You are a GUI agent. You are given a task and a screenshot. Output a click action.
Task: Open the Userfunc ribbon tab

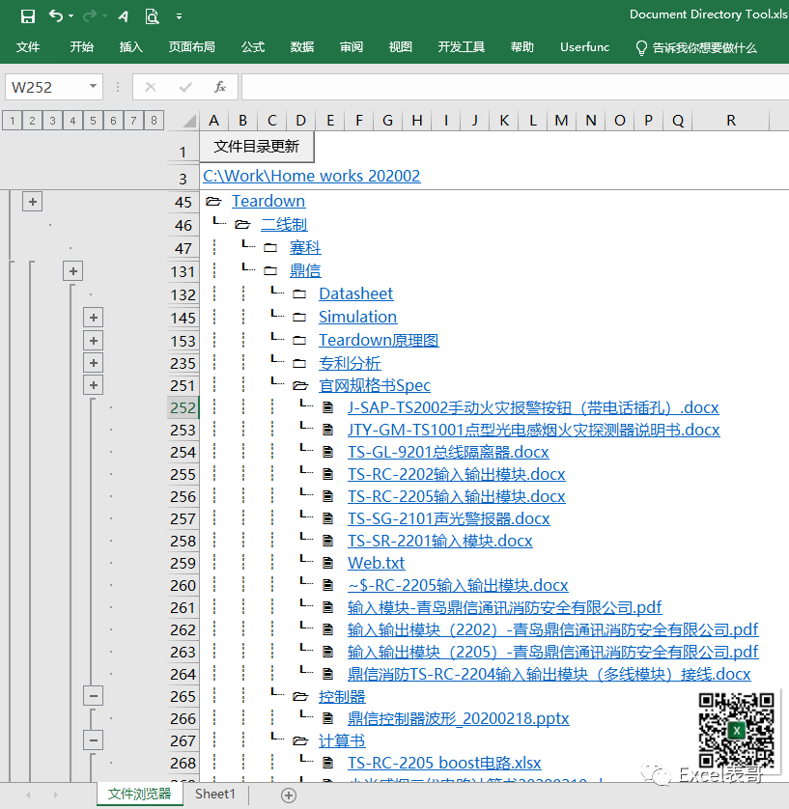click(x=584, y=47)
